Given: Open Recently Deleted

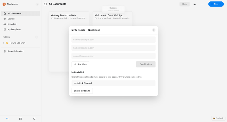Looking at the screenshot, I should click(x=20, y=51).
